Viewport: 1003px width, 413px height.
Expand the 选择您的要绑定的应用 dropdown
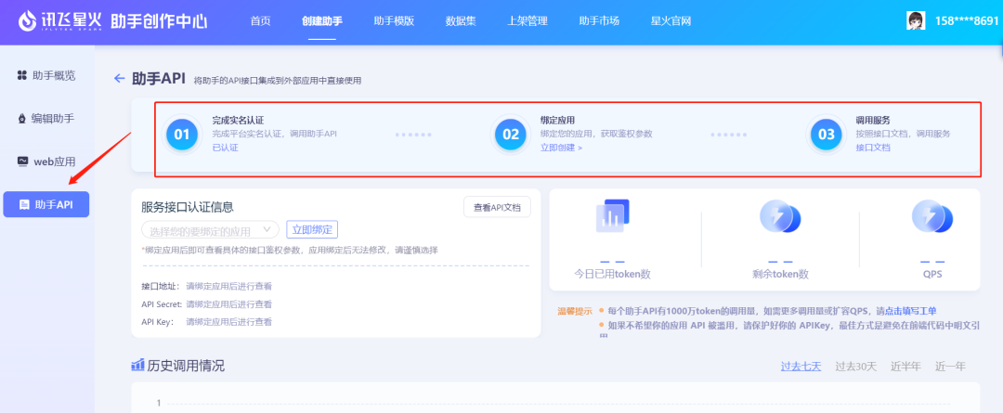210,229
